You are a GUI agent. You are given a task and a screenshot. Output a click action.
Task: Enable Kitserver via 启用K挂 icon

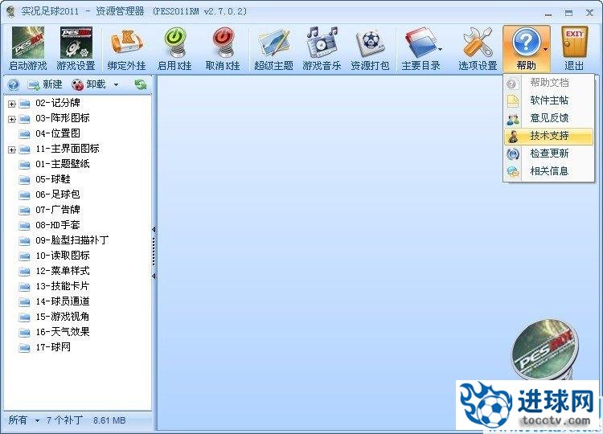pos(174,49)
